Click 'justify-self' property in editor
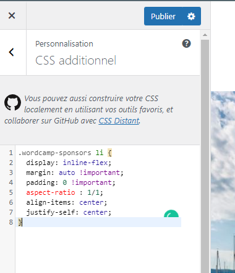Screen dimensions: 235x273 [51, 212]
